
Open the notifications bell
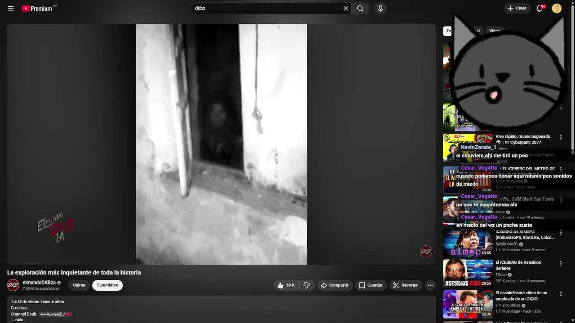(540, 9)
